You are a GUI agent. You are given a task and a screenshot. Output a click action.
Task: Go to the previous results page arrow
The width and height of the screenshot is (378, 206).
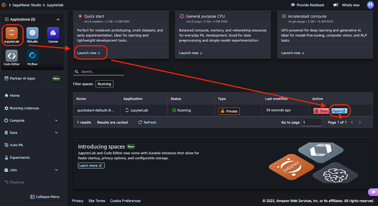pos(352,123)
